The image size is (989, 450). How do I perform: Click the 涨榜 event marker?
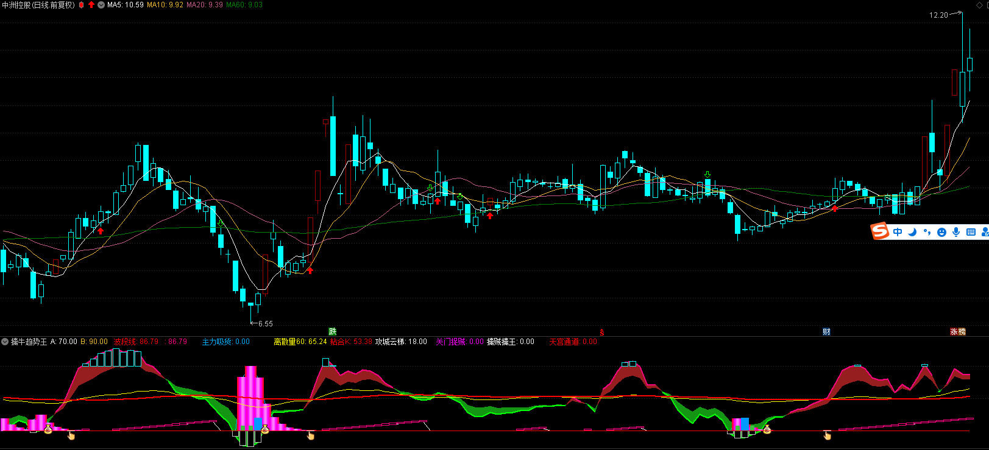tap(959, 332)
